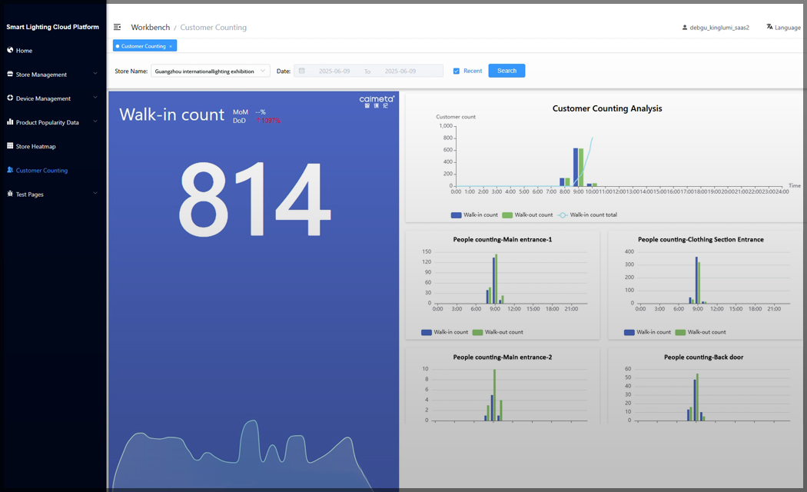Click the Workbench breadcrumb link
807x492 pixels.
click(150, 28)
